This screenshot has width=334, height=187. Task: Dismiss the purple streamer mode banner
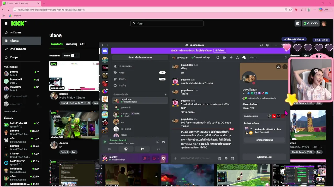pyautogui.click(x=286, y=51)
